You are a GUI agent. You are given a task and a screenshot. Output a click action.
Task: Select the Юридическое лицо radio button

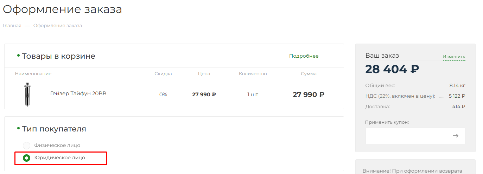(26, 158)
